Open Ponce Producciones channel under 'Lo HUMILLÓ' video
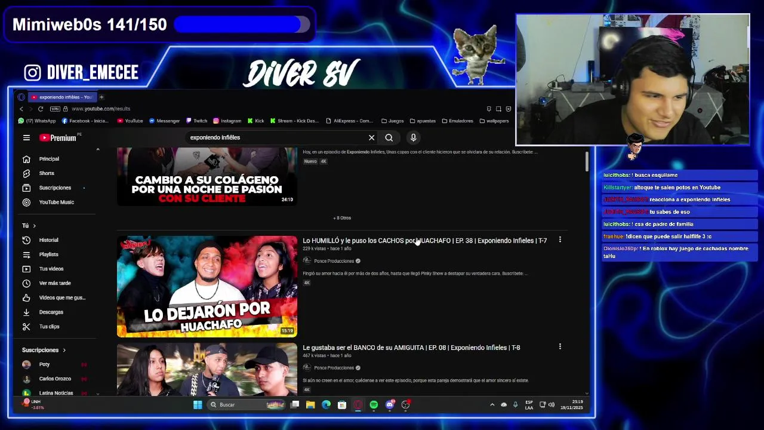This screenshot has width=764, height=430. point(334,261)
